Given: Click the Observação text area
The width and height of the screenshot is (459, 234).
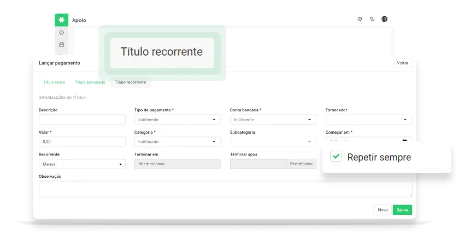Looking at the screenshot, I should [225, 189].
